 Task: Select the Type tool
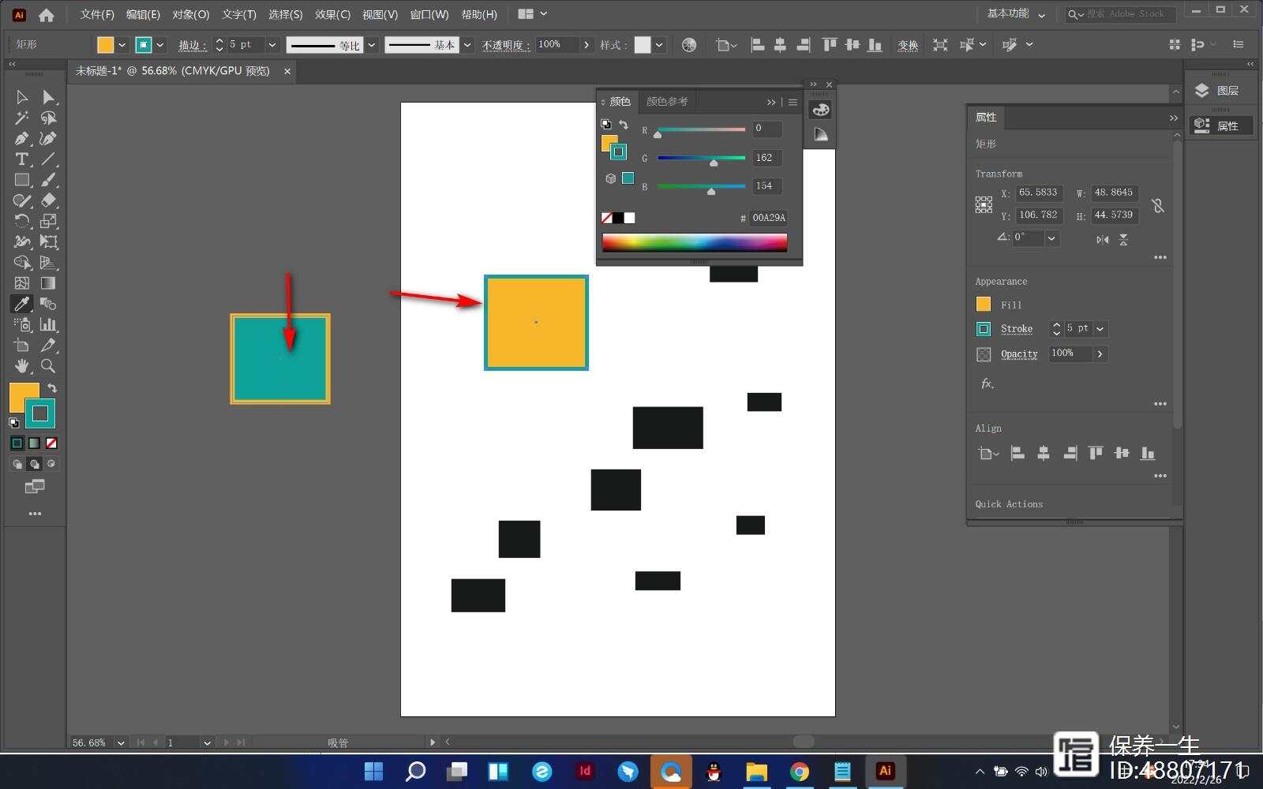[x=22, y=159]
